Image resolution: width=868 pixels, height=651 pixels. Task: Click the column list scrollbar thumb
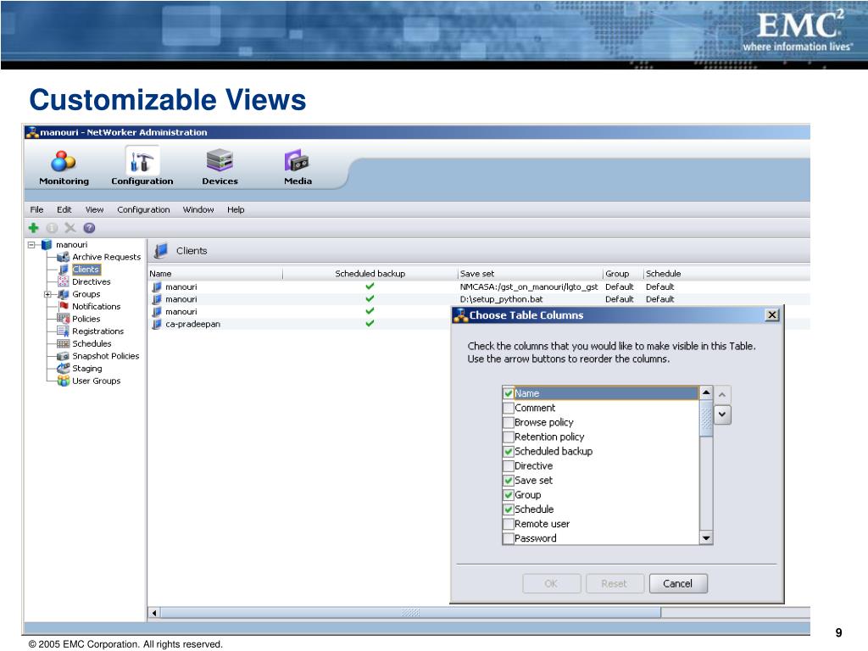(x=706, y=418)
